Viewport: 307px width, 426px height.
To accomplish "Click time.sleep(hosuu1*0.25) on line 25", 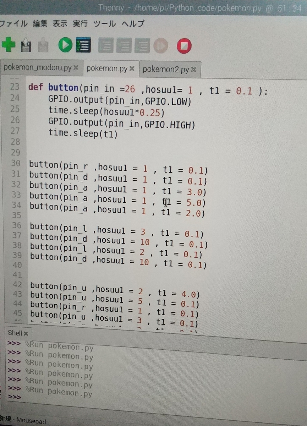I will click(x=106, y=112).
